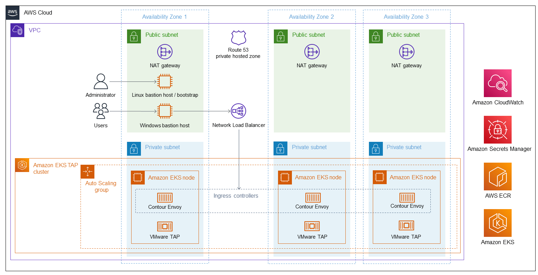Select the VPC icon in the top left
The height and width of the screenshot is (275, 538).
pos(17,30)
